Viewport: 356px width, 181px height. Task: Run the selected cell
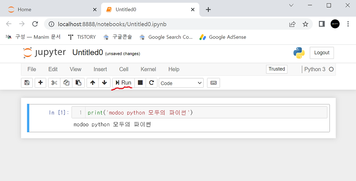click(x=123, y=83)
